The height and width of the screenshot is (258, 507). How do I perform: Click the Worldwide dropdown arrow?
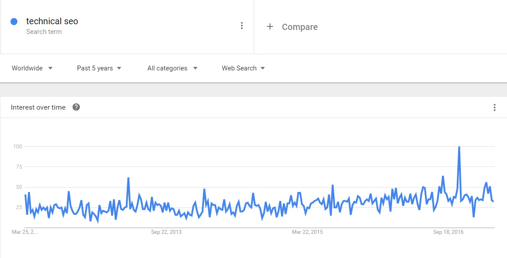pyautogui.click(x=50, y=68)
